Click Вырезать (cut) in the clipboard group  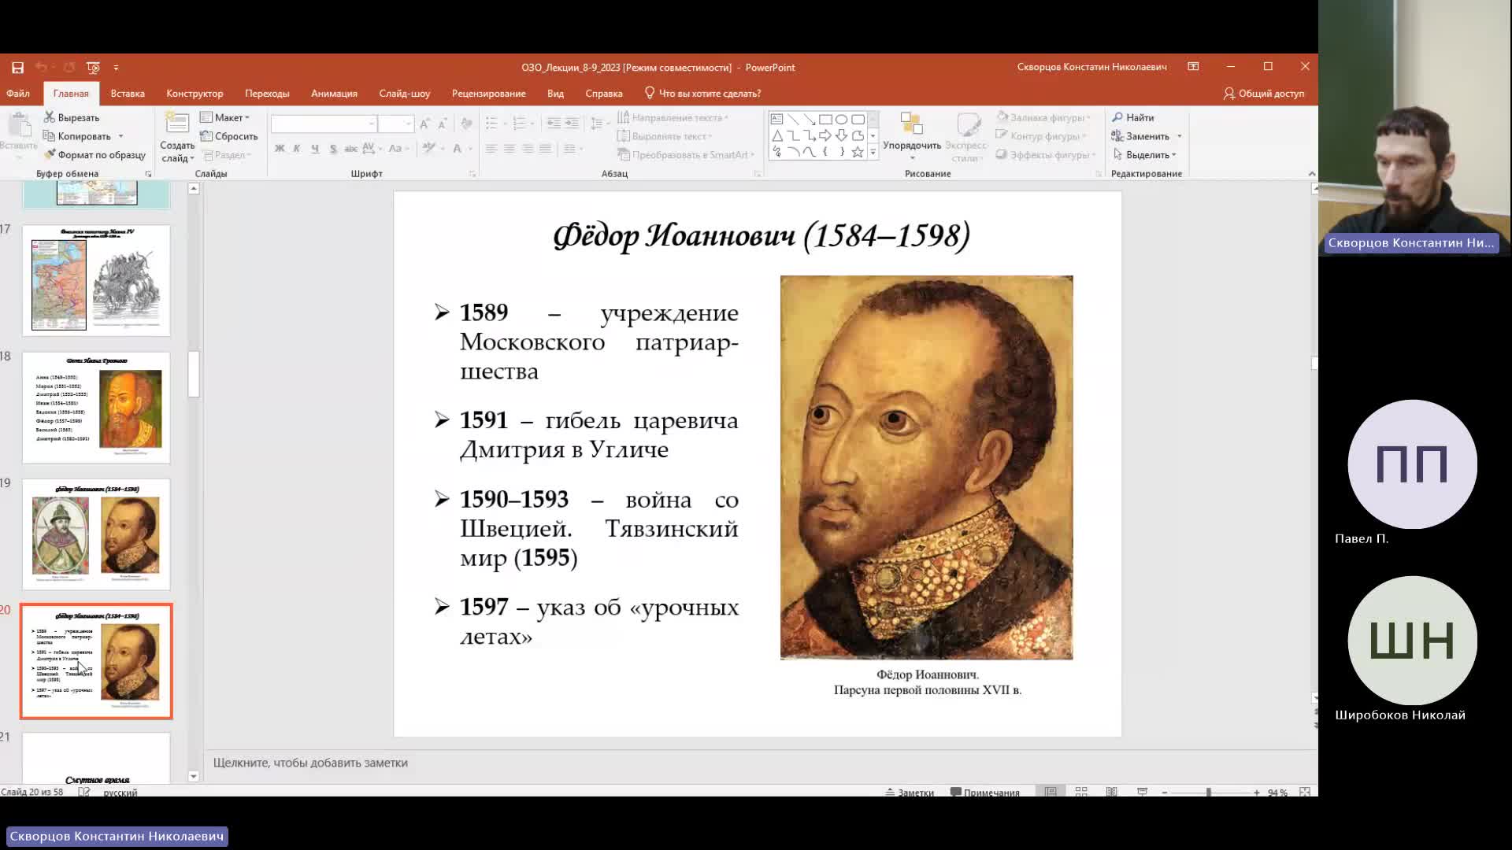72,118
